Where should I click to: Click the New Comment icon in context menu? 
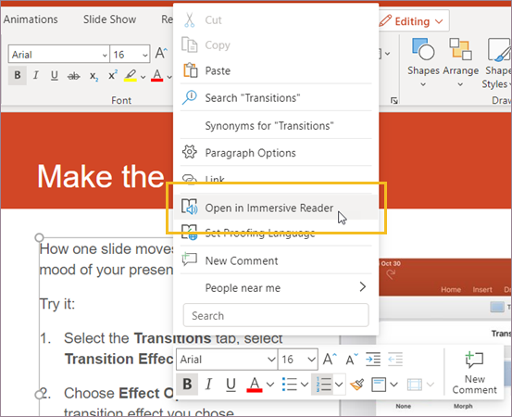click(190, 259)
